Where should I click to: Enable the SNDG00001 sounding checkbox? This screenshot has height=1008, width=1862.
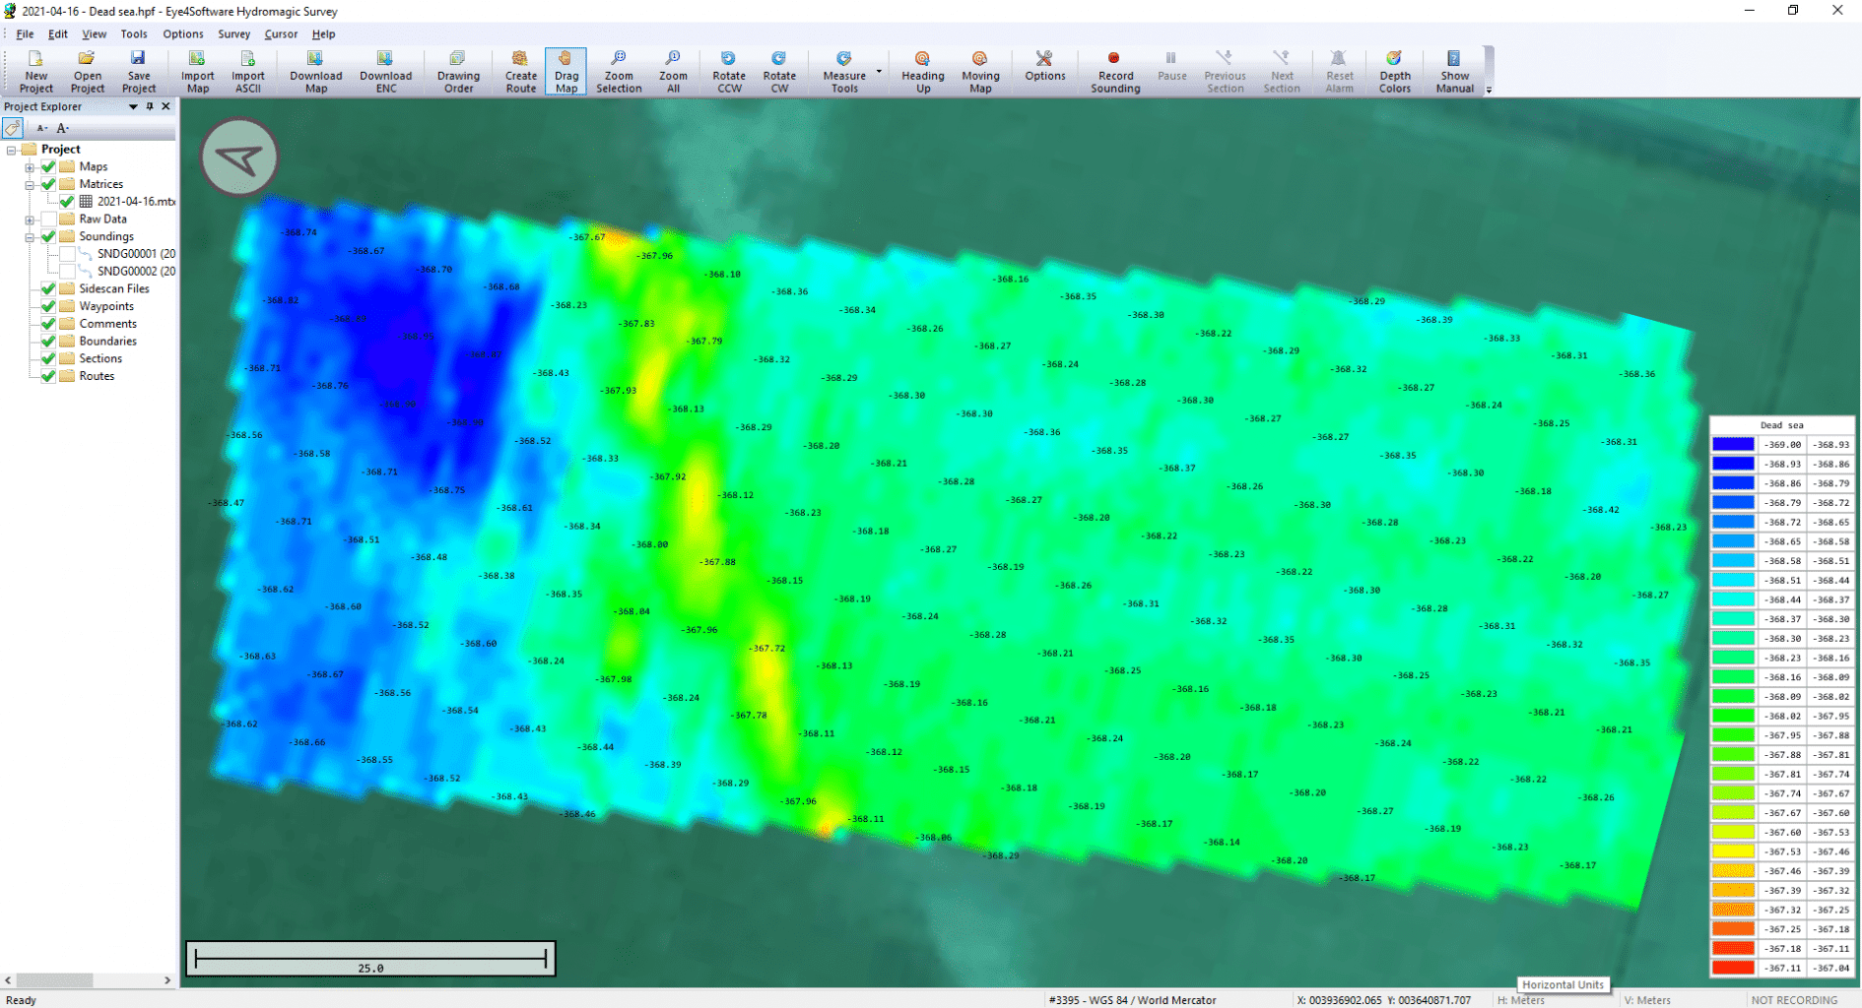(x=67, y=254)
